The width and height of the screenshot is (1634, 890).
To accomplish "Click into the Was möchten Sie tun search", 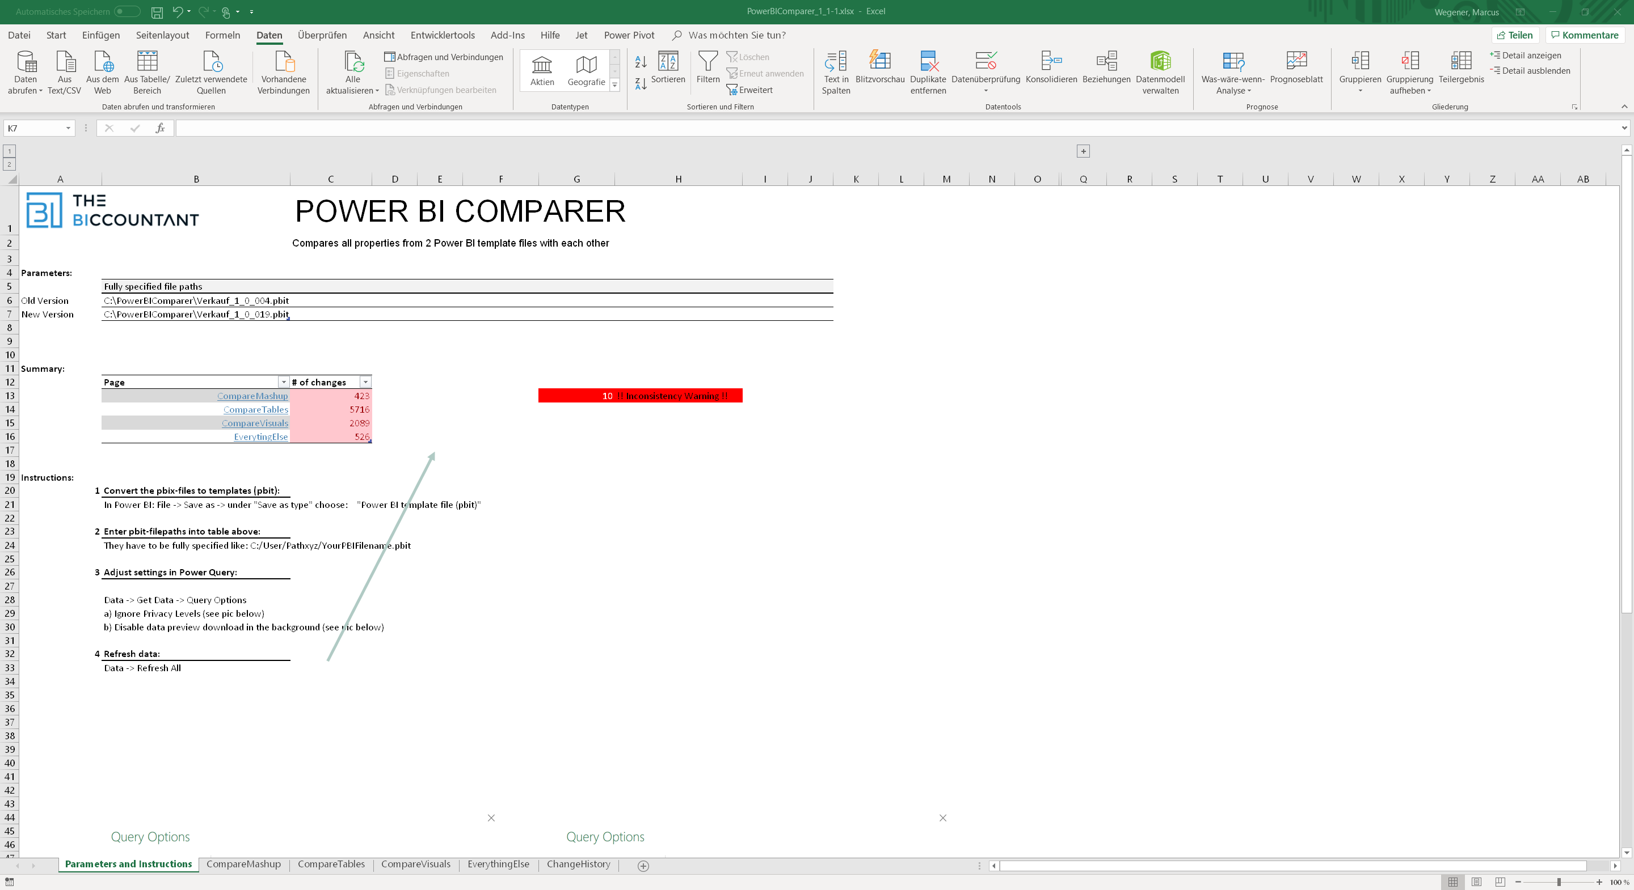I will [x=736, y=35].
